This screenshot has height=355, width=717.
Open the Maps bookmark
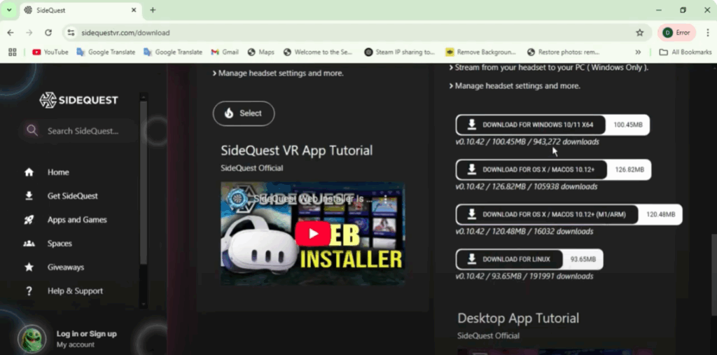click(x=261, y=52)
